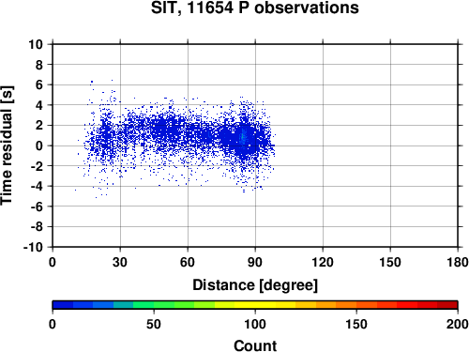The width and height of the screenshot is (469, 352).
Task: Click the colorbar tick label '200'
Action: [x=458, y=325]
